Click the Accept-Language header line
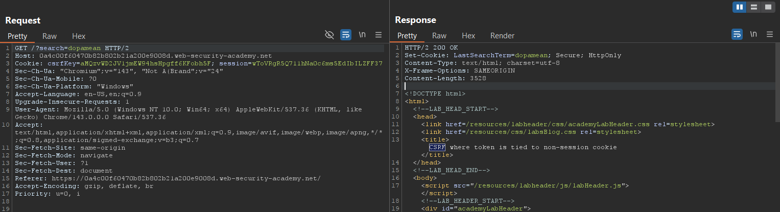The height and width of the screenshot is (212, 780). (x=78, y=94)
